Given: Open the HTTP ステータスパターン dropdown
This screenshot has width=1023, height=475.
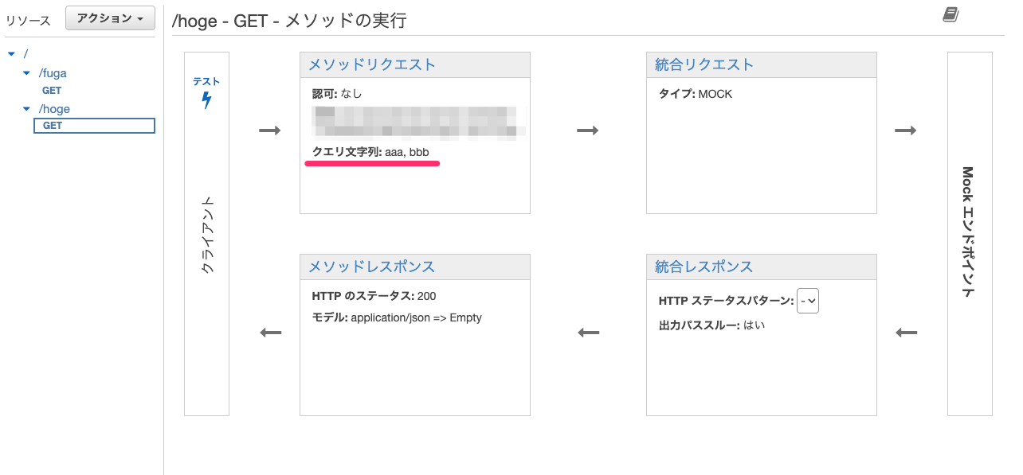Looking at the screenshot, I should click(x=807, y=300).
